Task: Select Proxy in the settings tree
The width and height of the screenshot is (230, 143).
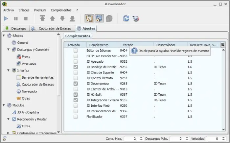Action: click(x=26, y=56)
